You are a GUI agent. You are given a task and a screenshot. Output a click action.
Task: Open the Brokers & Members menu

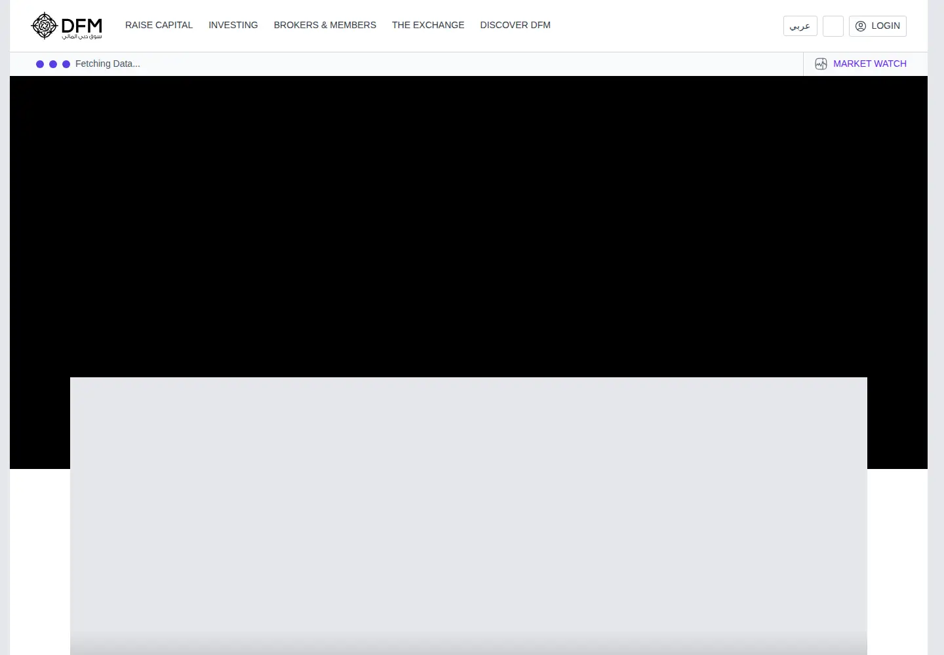324,25
